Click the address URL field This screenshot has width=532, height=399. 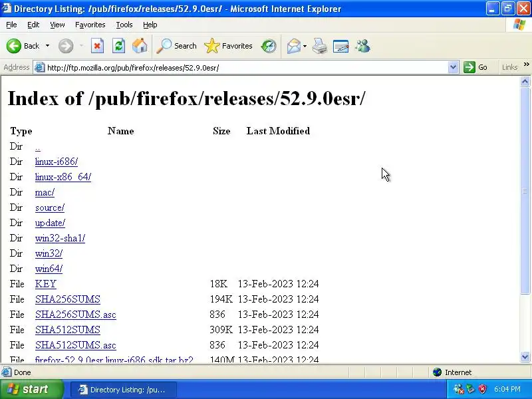click(246, 68)
